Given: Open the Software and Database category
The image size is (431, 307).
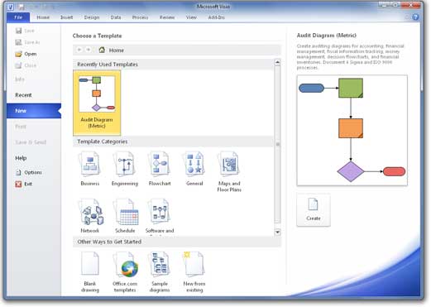Looking at the screenshot, I should [x=160, y=217].
